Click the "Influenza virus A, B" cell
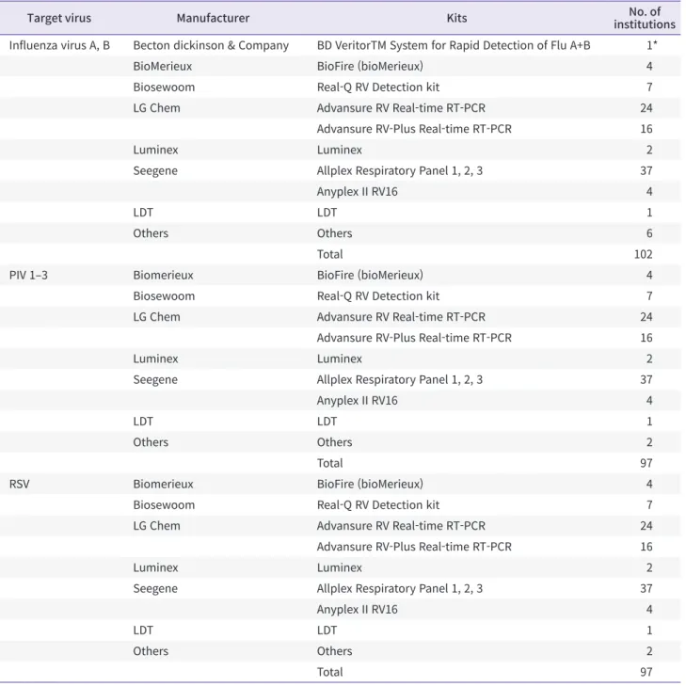Image resolution: width=686 pixels, height=686 pixels. pyautogui.click(x=59, y=45)
